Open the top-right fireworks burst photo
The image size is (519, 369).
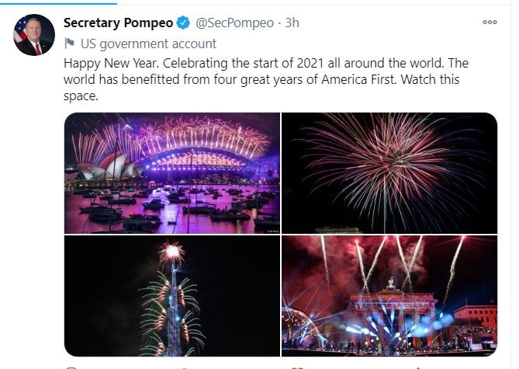click(389, 172)
